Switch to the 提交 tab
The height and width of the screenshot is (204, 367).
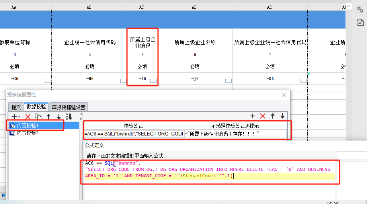(16, 107)
